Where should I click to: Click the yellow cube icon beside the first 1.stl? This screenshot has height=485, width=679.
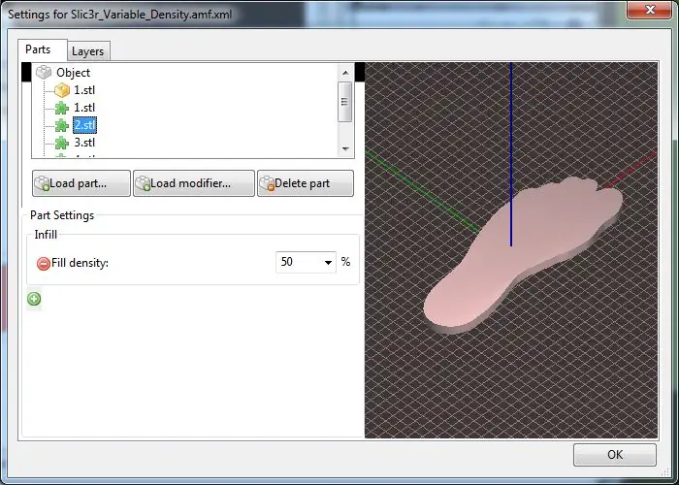pos(62,90)
